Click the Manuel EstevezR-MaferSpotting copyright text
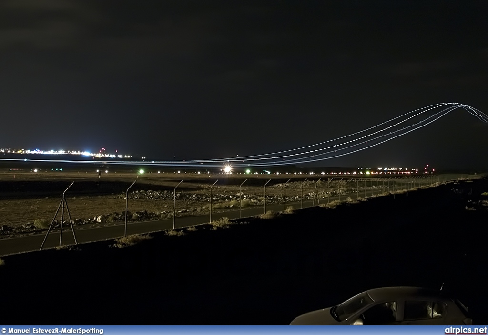The height and width of the screenshot is (335, 488). (x=52, y=331)
